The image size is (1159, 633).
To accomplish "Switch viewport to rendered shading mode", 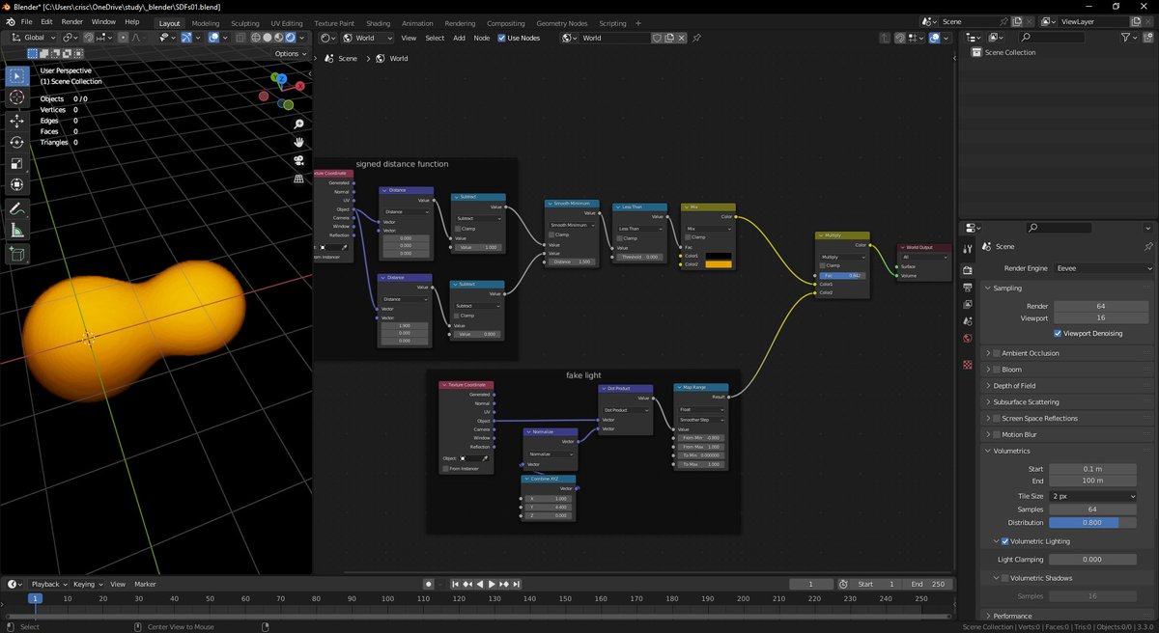I will click(x=292, y=38).
